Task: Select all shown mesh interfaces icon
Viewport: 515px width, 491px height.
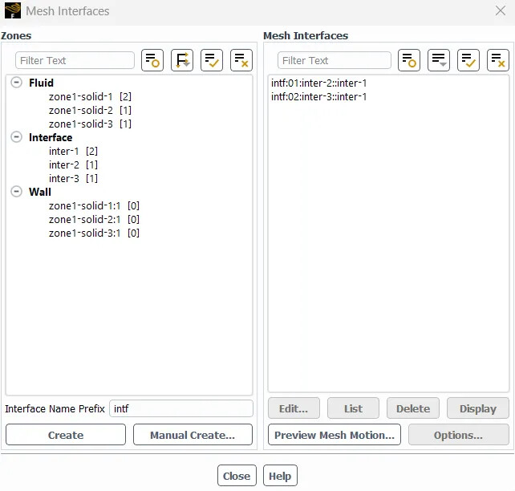Action: click(x=468, y=60)
